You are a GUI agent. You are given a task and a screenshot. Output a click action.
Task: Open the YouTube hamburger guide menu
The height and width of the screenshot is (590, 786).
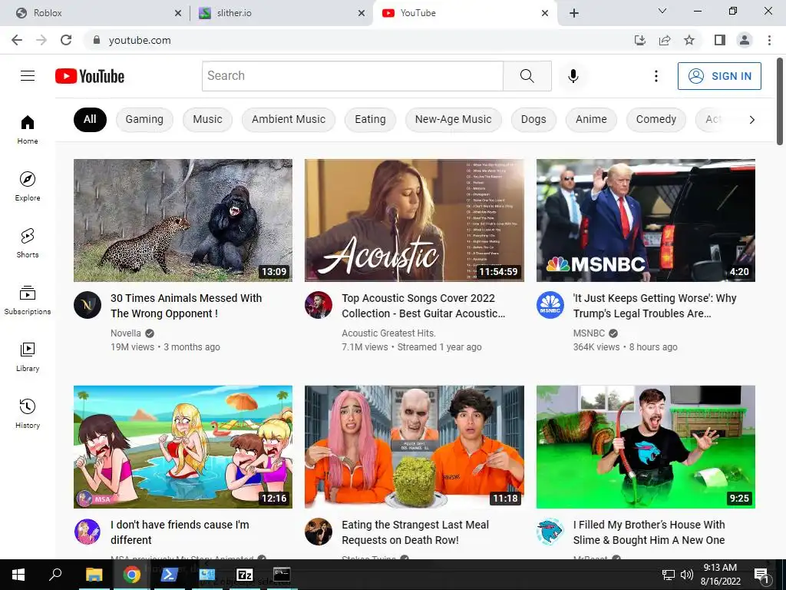tap(28, 76)
